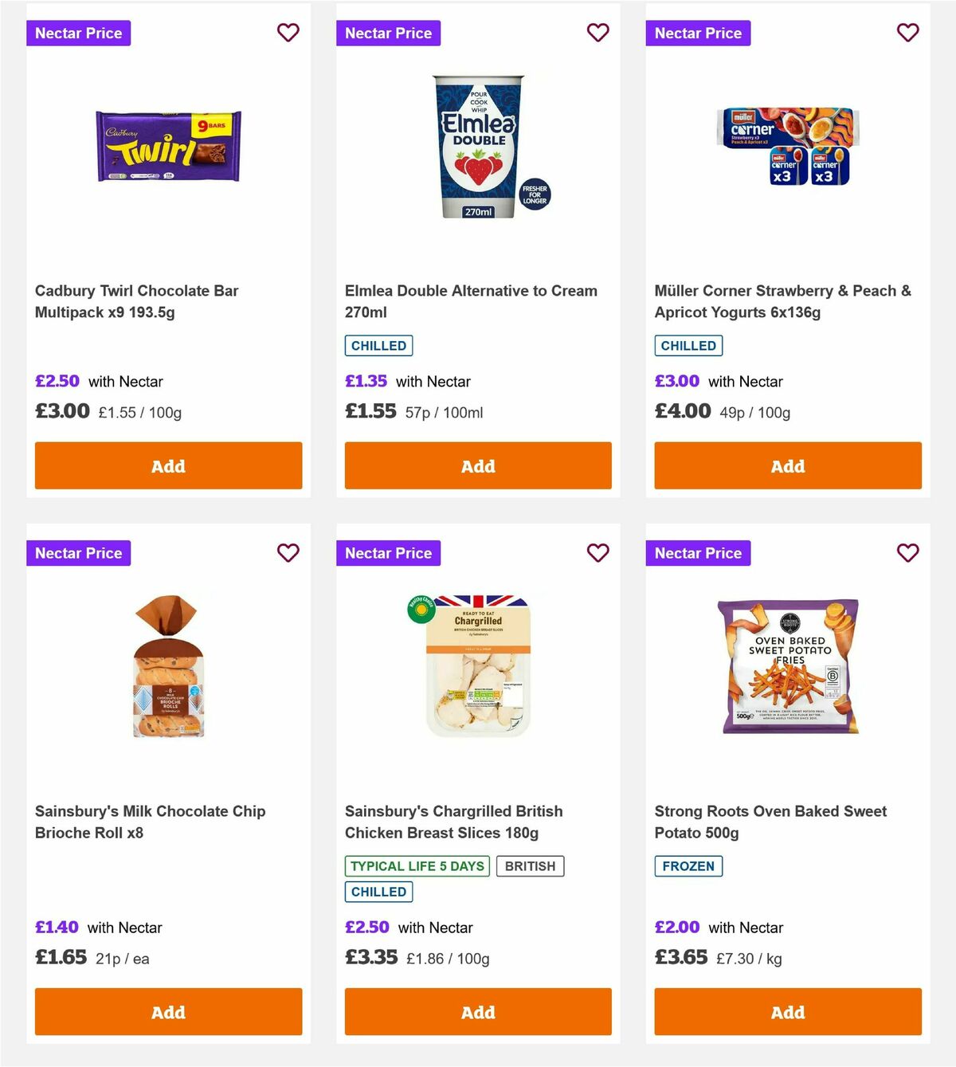The height and width of the screenshot is (1067, 956).
Task: Favourite the Milk Chocolate Chip Brioche Rolls
Action: point(288,552)
